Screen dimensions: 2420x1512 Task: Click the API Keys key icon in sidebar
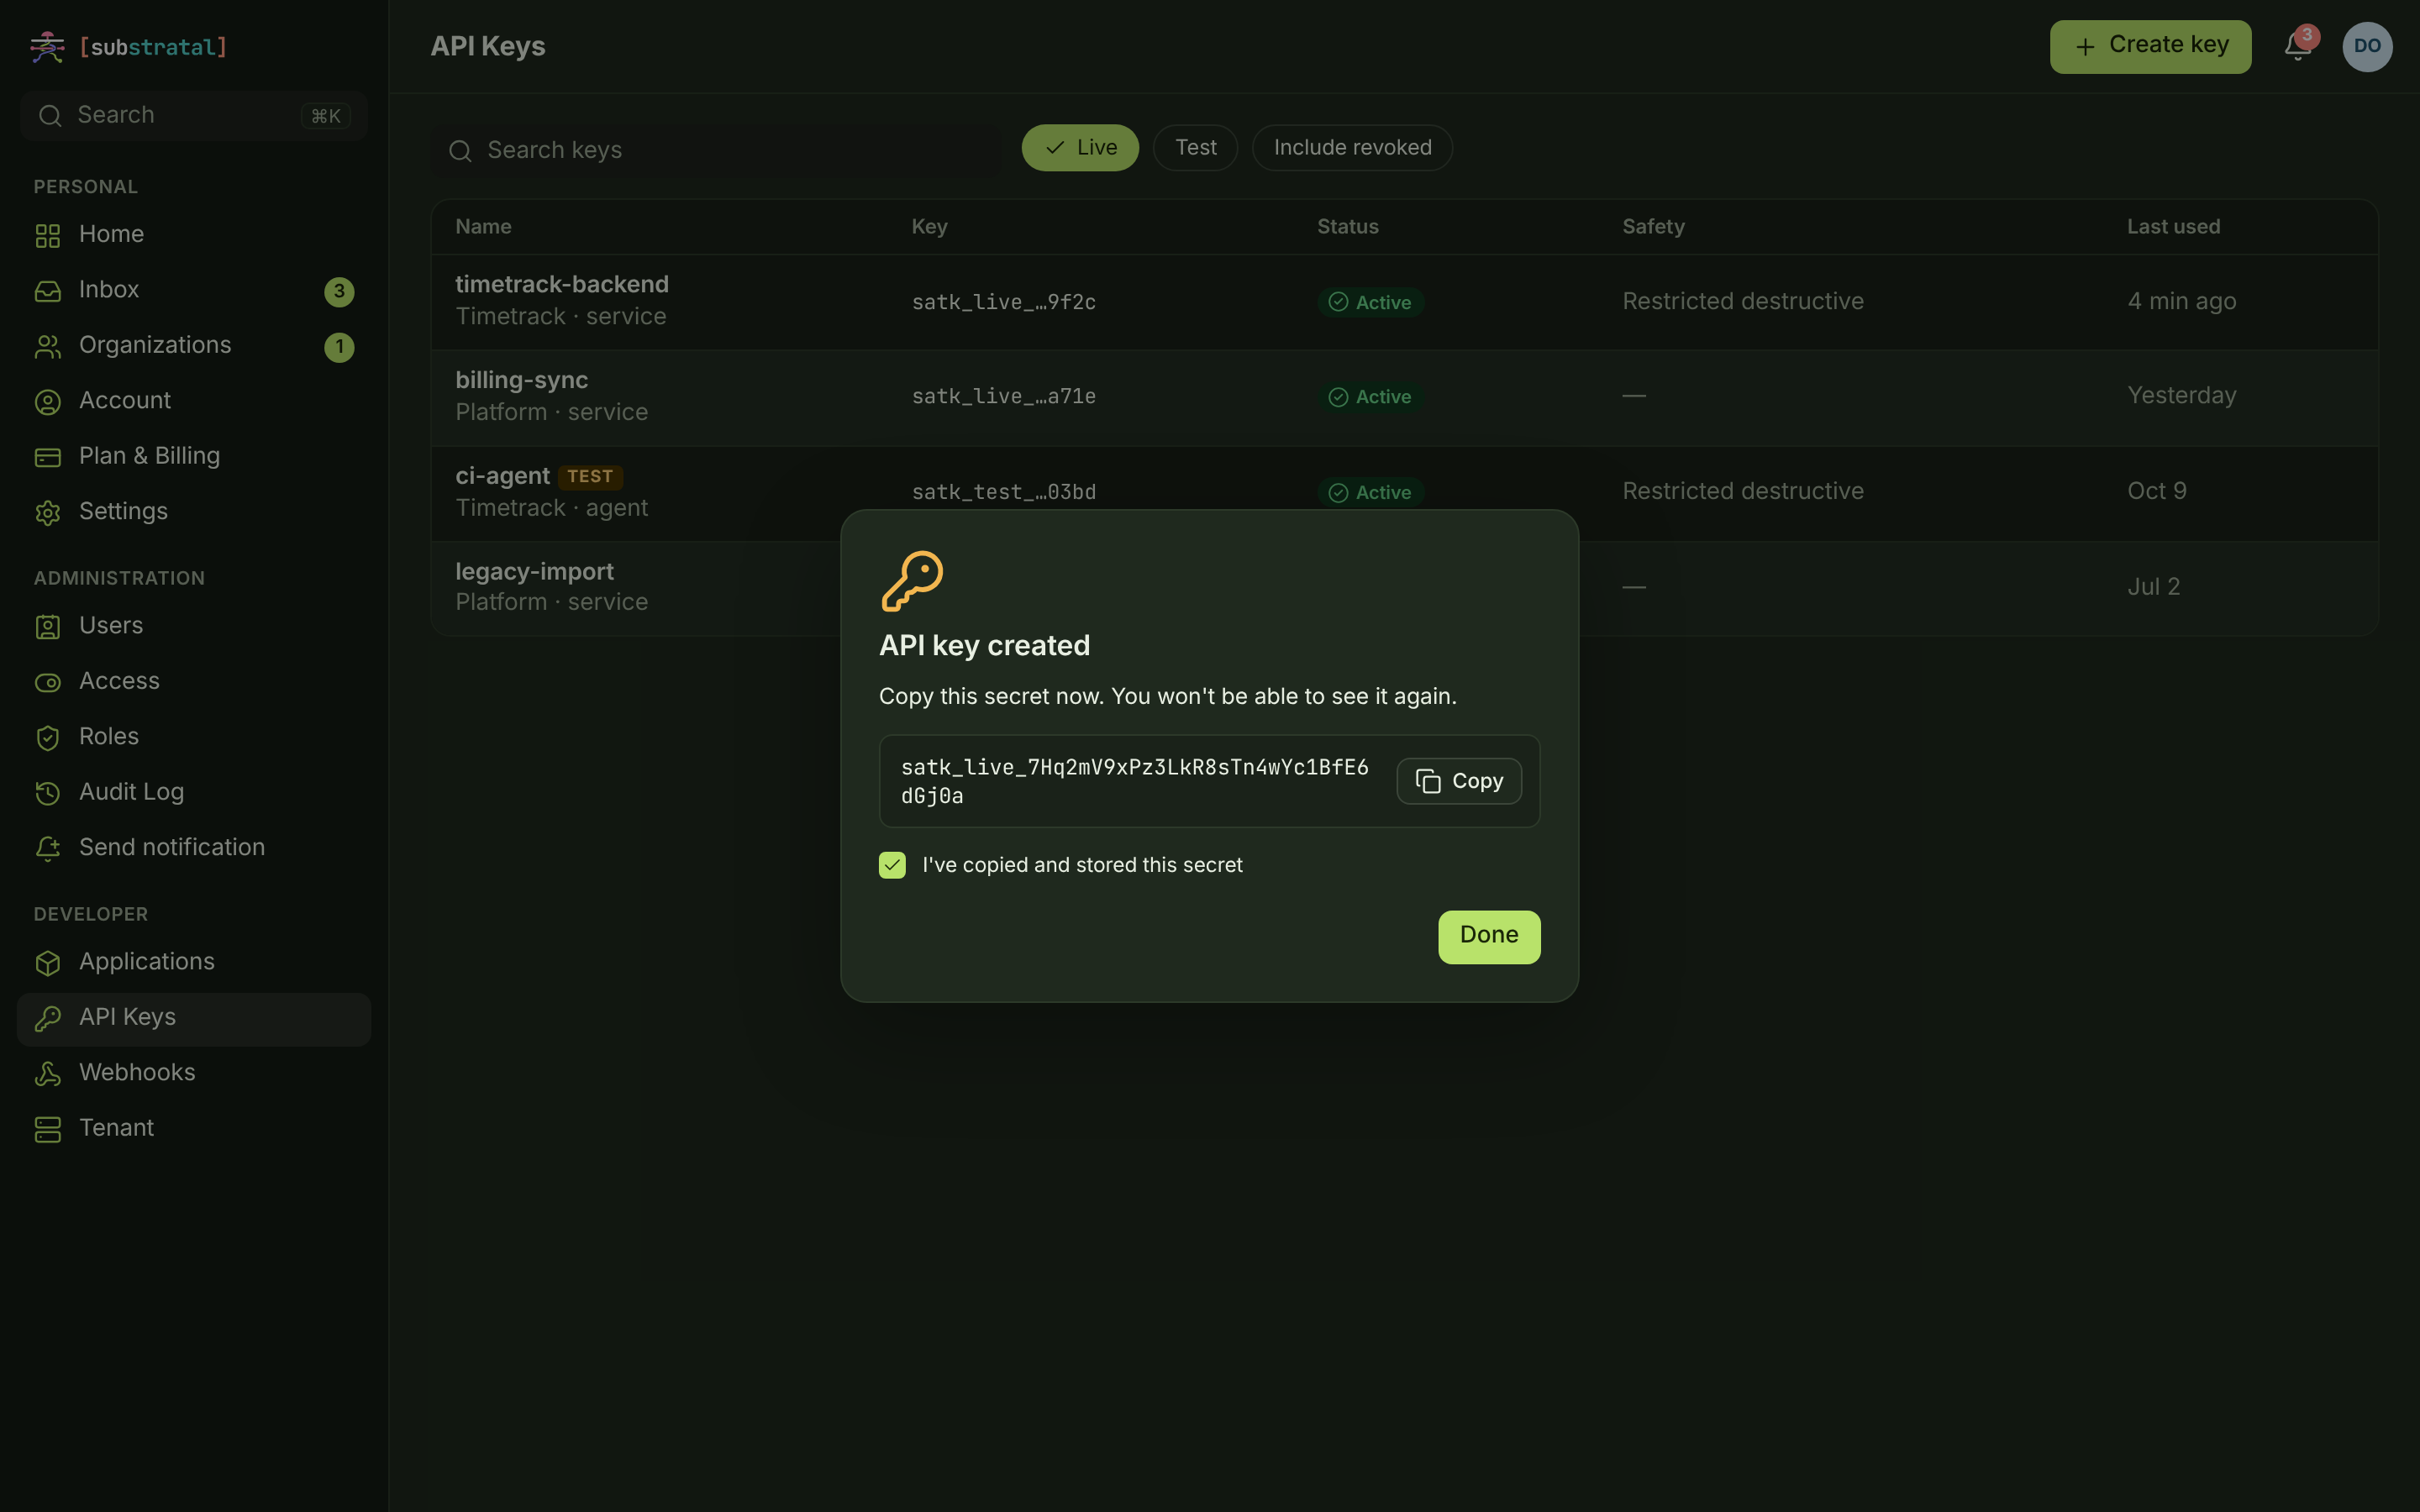pyautogui.click(x=48, y=1018)
